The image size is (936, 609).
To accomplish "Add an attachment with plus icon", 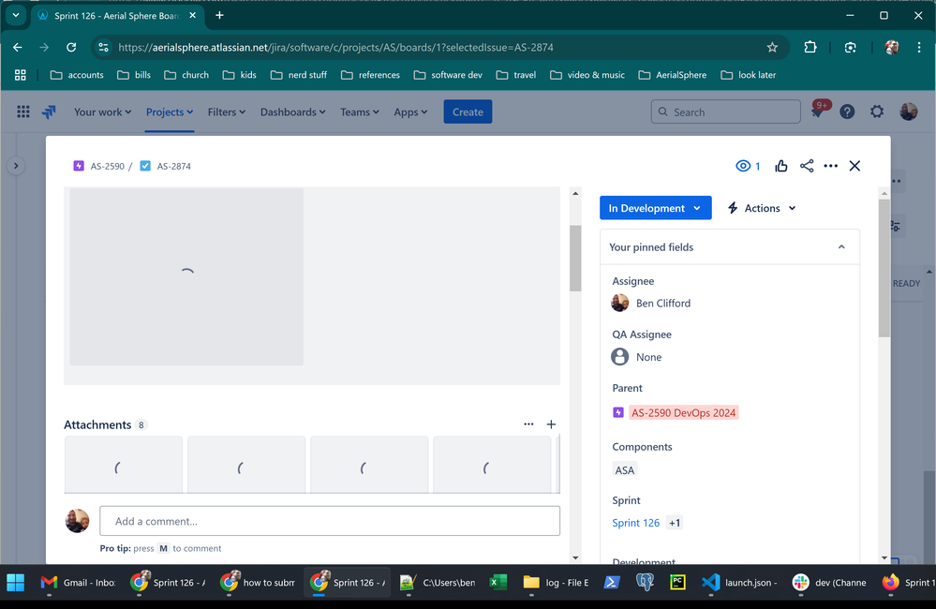I will 551,424.
